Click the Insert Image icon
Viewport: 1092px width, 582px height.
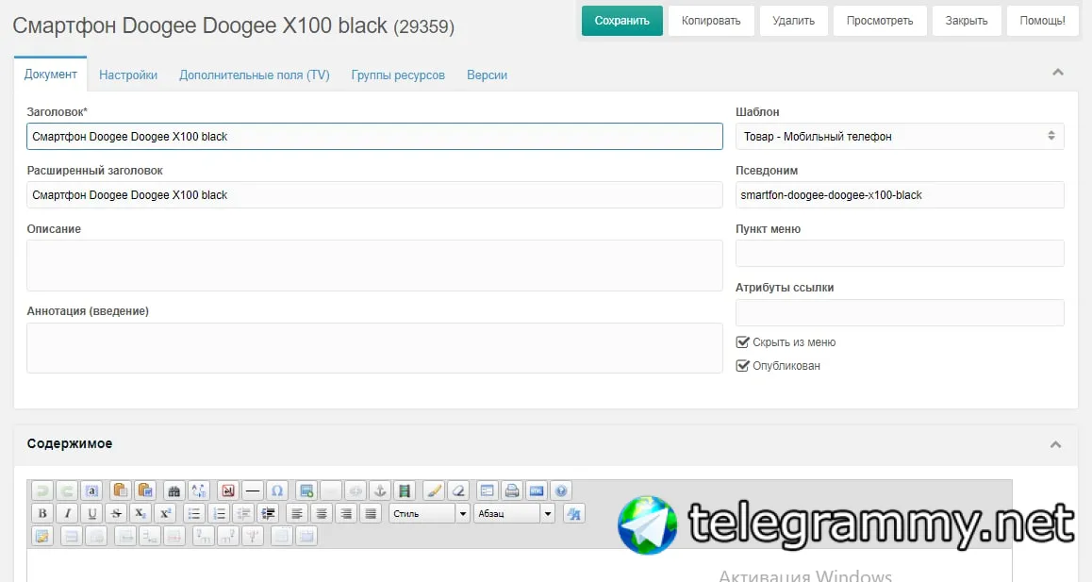[x=306, y=491]
